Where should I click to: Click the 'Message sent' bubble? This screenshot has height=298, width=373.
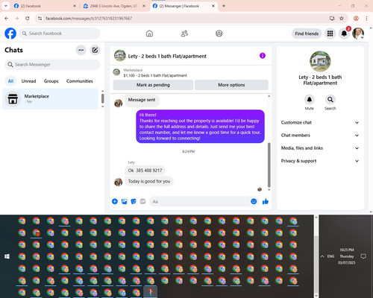(x=142, y=100)
